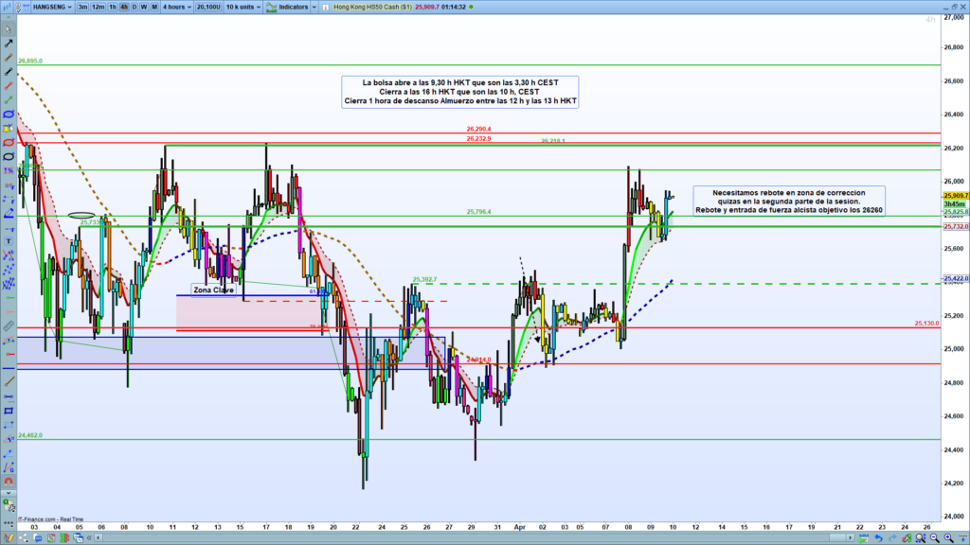970x545 pixels.
Task: Switch to the 3m timeframe
Action: tap(83, 7)
